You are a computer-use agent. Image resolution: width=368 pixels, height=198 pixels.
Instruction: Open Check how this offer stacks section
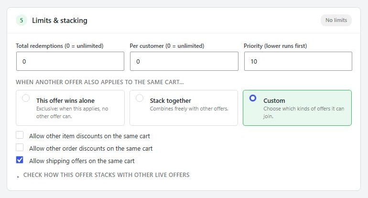click(106, 175)
